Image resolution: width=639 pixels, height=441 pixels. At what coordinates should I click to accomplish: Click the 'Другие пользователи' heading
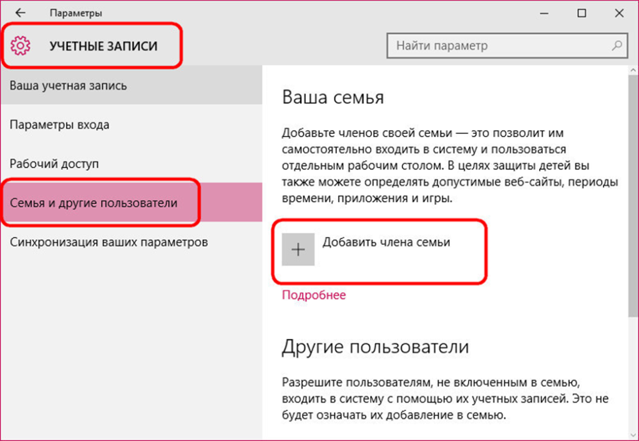pyautogui.click(x=375, y=346)
